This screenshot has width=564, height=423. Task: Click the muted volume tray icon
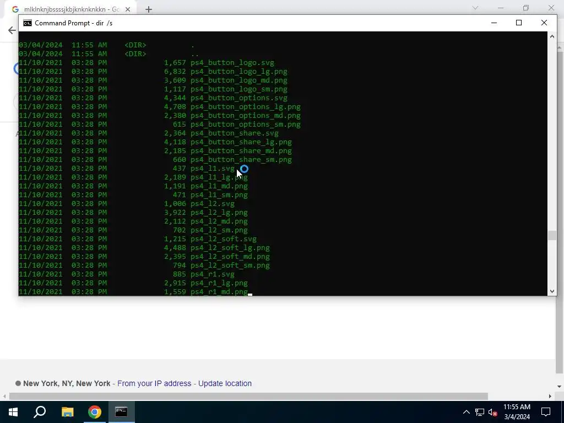(x=493, y=412)
